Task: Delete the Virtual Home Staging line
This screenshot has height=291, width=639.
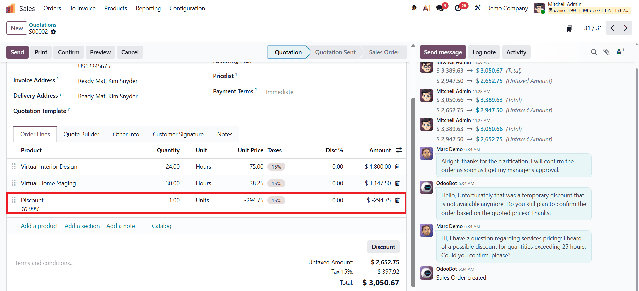Action: coord(397,183)
